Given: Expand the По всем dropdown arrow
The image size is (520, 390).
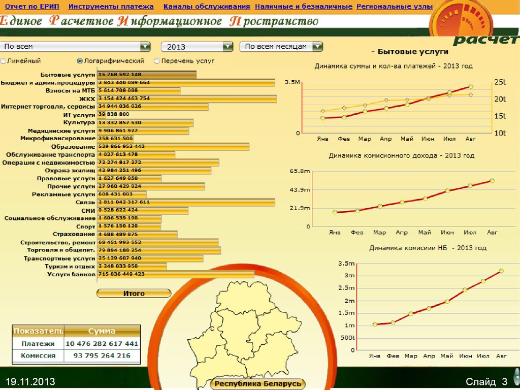Looking at the screenshot, I should (145, 47).
